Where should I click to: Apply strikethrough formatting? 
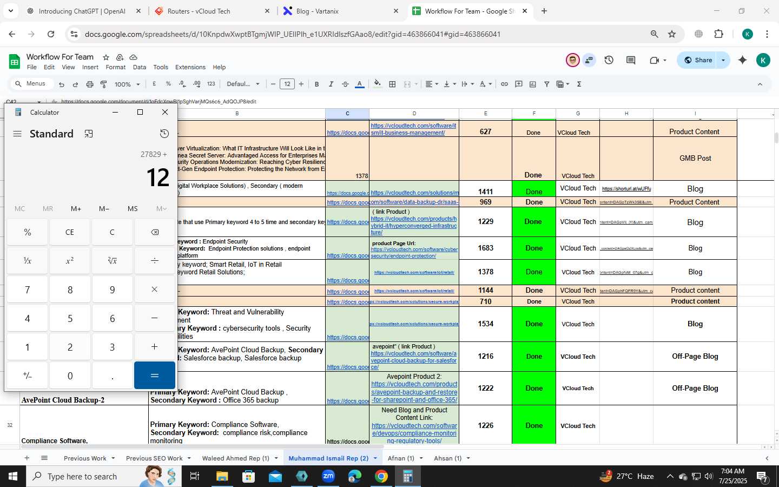pos(345,84)
